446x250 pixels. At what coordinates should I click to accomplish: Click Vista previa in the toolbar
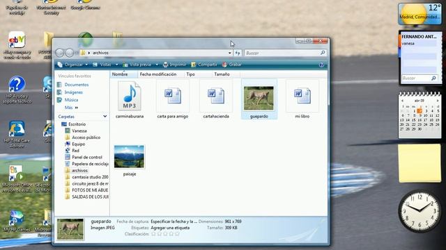click(x=137, y=65)
